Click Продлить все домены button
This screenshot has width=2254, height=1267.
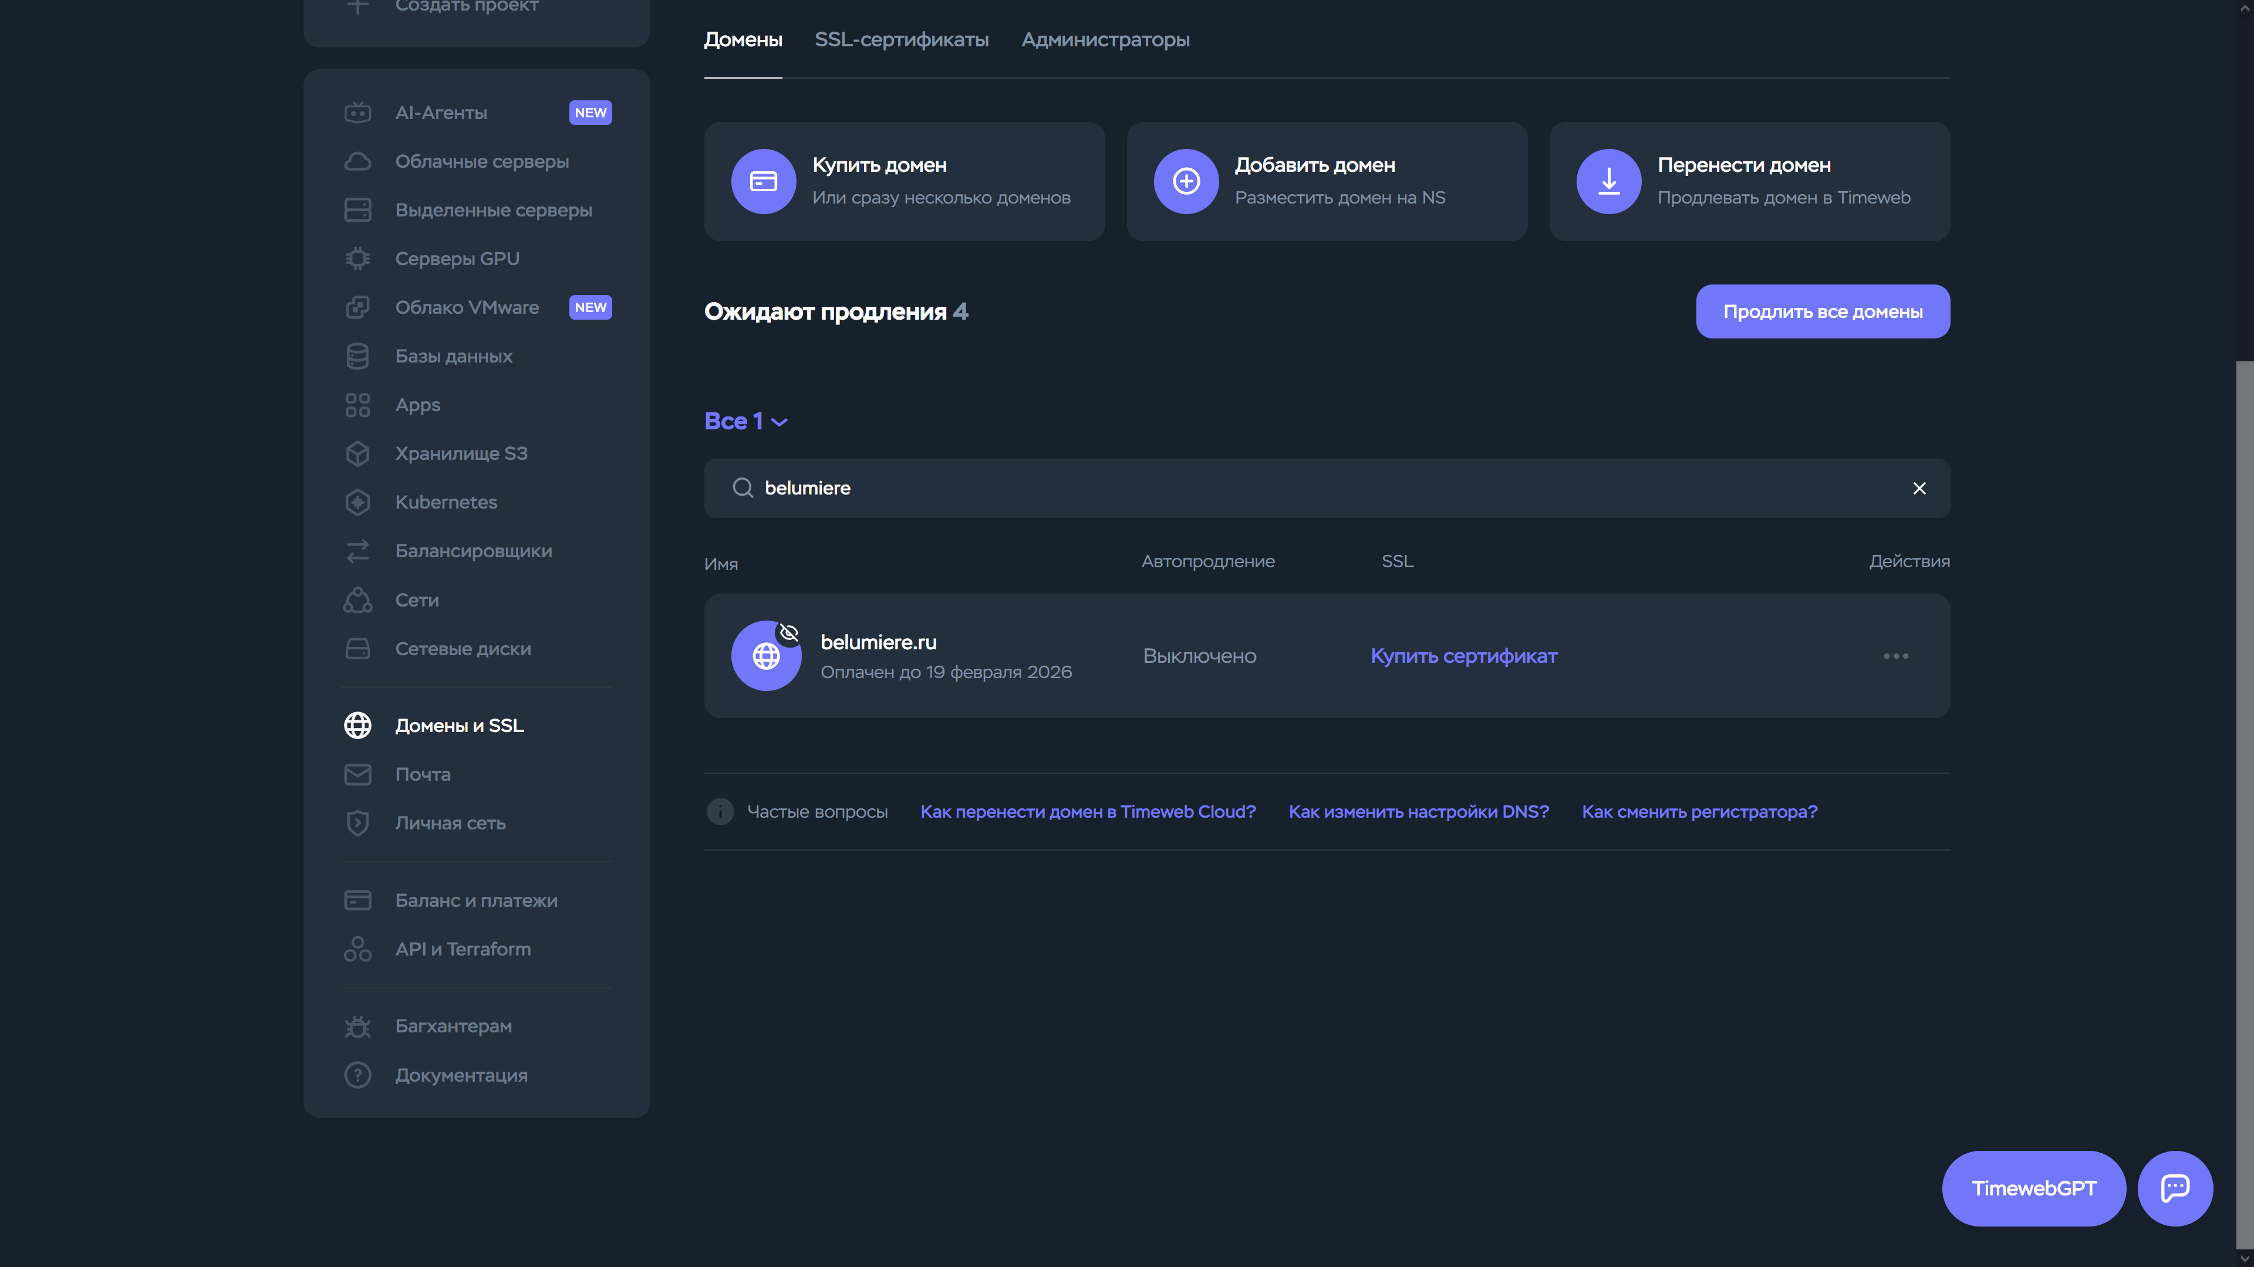[x=1822, y=311]
